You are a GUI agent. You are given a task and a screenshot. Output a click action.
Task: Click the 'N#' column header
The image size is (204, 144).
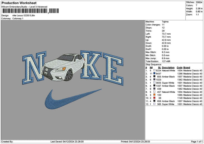[151, 68]
